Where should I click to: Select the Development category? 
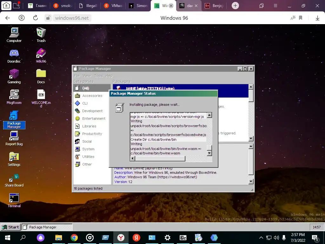[x=92, y=111]
